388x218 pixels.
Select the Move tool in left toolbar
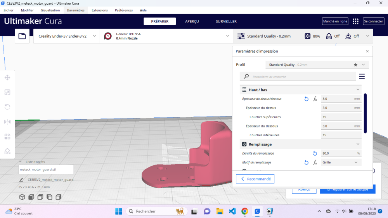(x=7, y=77)
